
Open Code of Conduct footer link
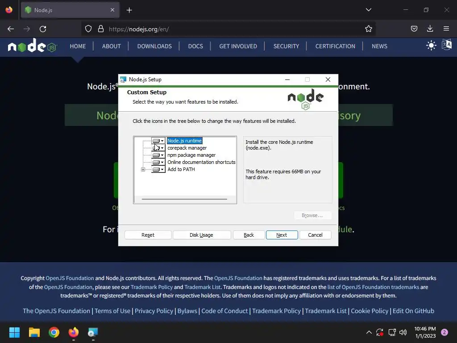224,311
